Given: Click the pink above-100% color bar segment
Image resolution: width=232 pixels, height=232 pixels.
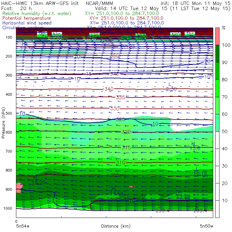Looking at the screenshot, I should click(x=217, y=36).
